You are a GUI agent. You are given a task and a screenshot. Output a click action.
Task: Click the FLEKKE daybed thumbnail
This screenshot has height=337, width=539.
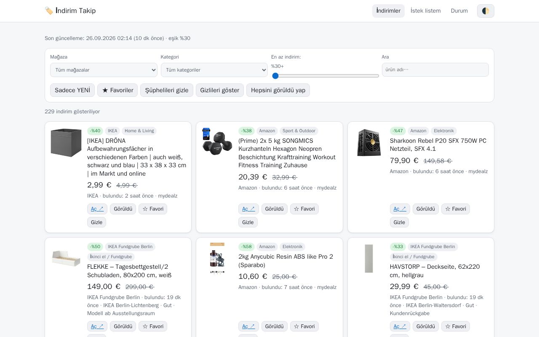66,258
